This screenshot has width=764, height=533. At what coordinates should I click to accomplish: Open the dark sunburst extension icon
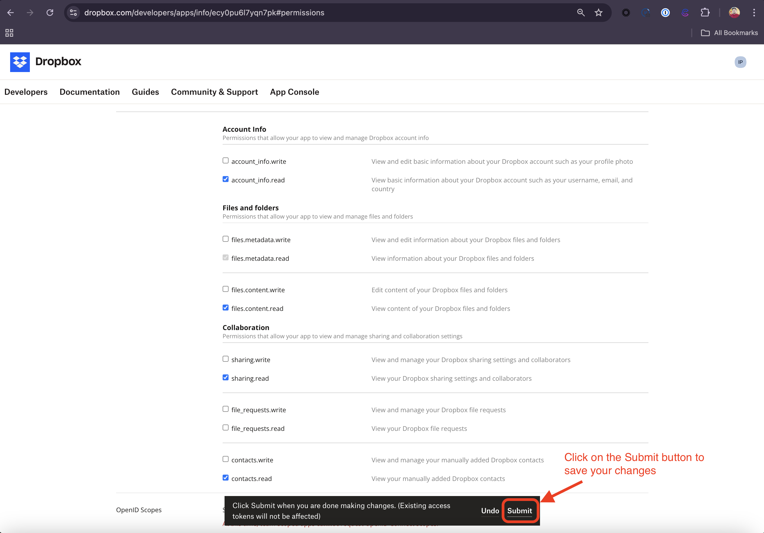click(626, 13)
